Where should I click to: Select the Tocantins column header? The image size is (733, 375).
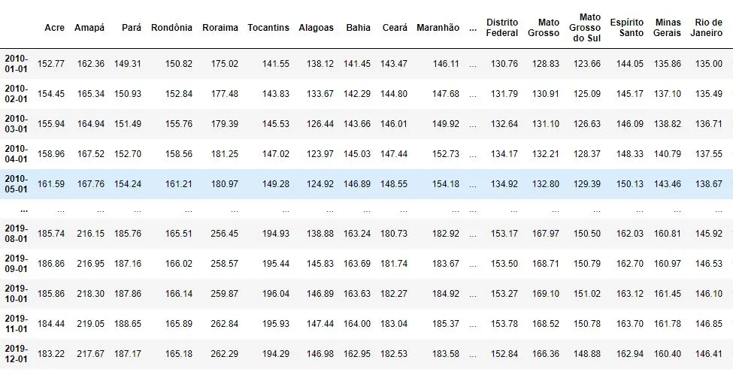(268, 28)
